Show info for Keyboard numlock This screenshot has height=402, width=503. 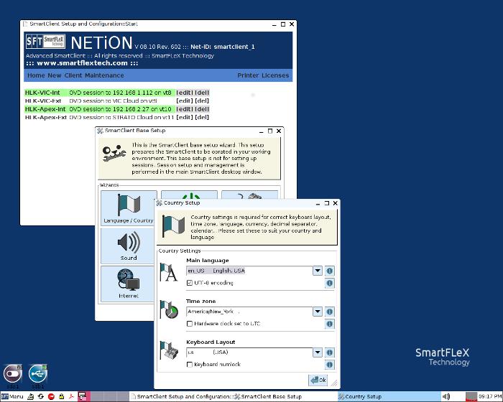(329, 365)
